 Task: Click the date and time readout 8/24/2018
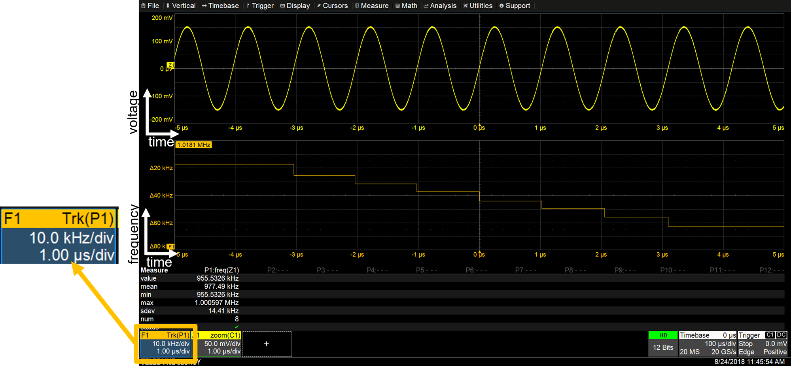(x=749, y=362)
